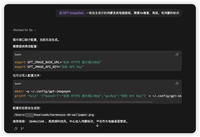Click the printf baseUrl apiKey line
200x137 pixels.
coord(98,96)
